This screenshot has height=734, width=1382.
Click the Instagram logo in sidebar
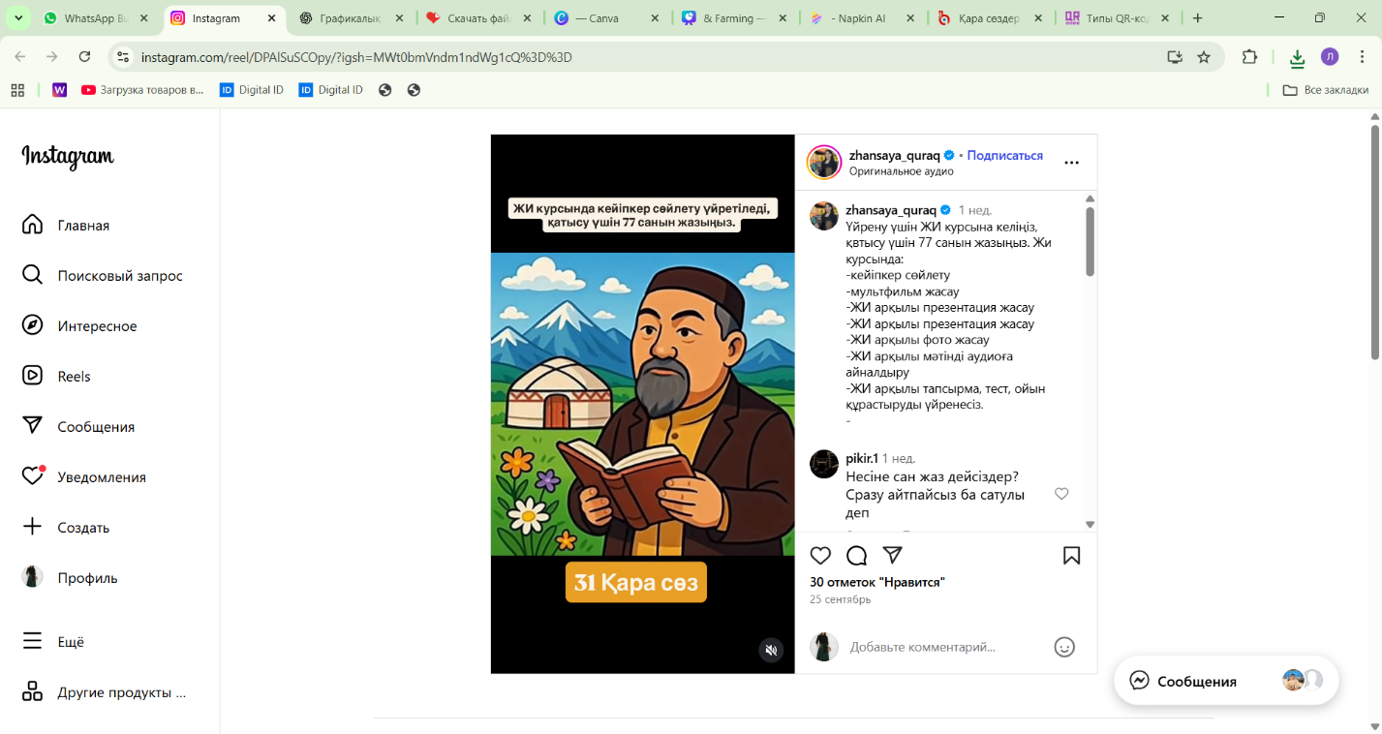point(68,157)
